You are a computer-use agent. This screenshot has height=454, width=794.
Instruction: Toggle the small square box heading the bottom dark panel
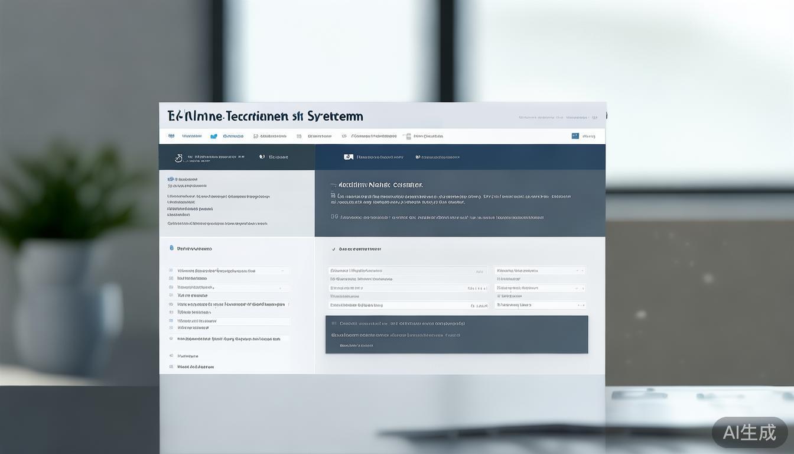334,324
